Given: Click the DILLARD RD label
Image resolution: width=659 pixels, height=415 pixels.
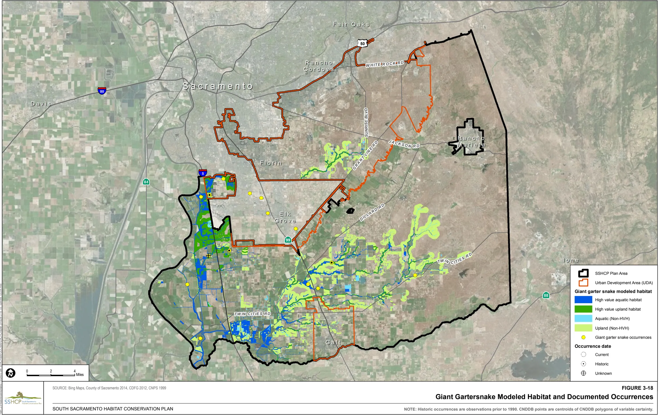Looking at the screenshot, I should click(x=372, y=212).
